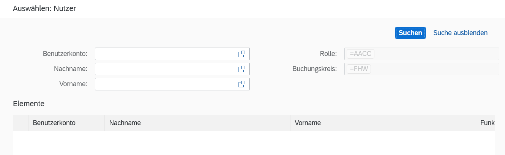Focus the Nachname text input
Image resolution: width=505 pixels, height=155 pixels.
pos(165,69)
